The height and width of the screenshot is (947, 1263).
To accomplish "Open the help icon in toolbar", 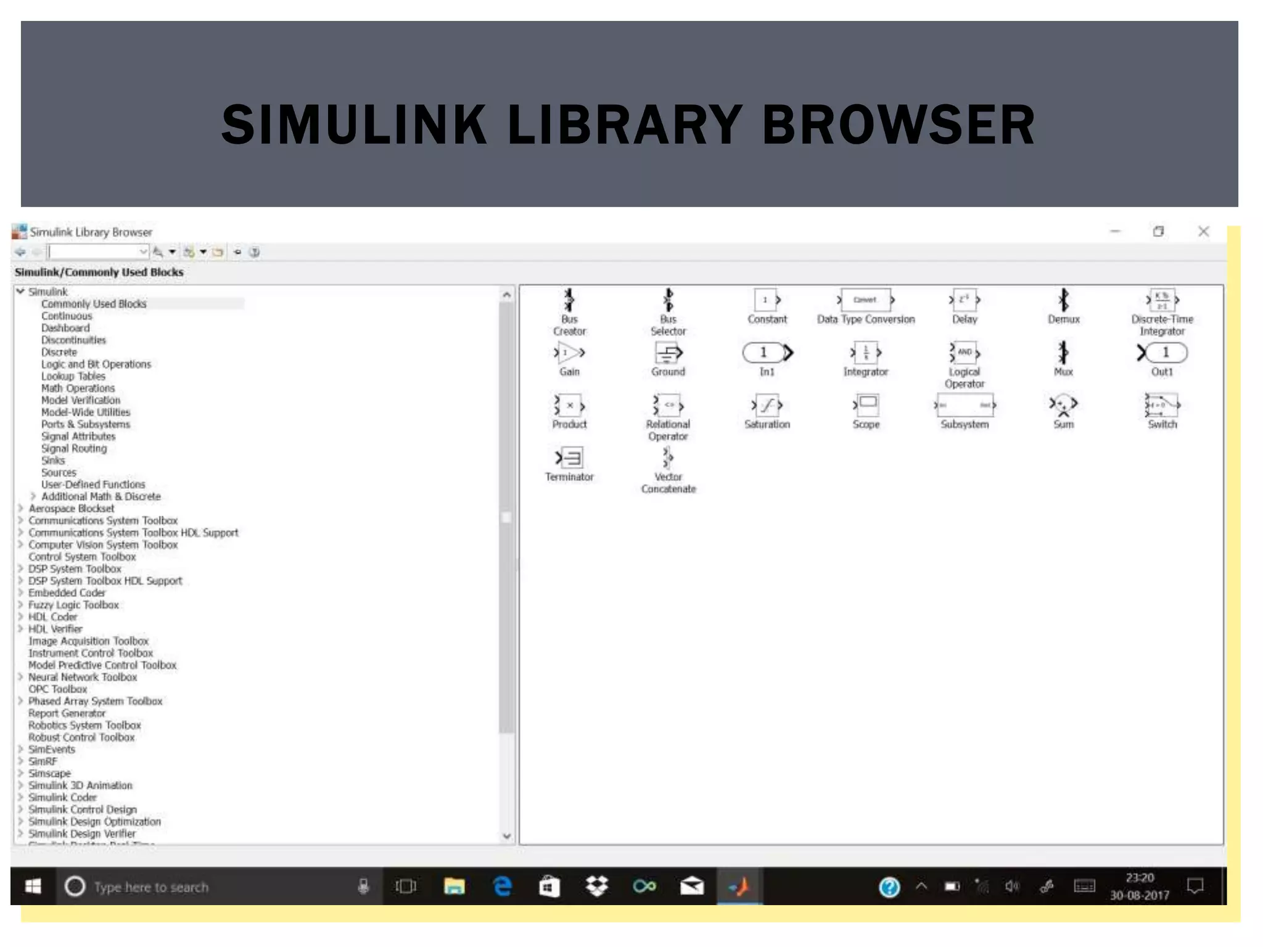I will coord(254,252).
